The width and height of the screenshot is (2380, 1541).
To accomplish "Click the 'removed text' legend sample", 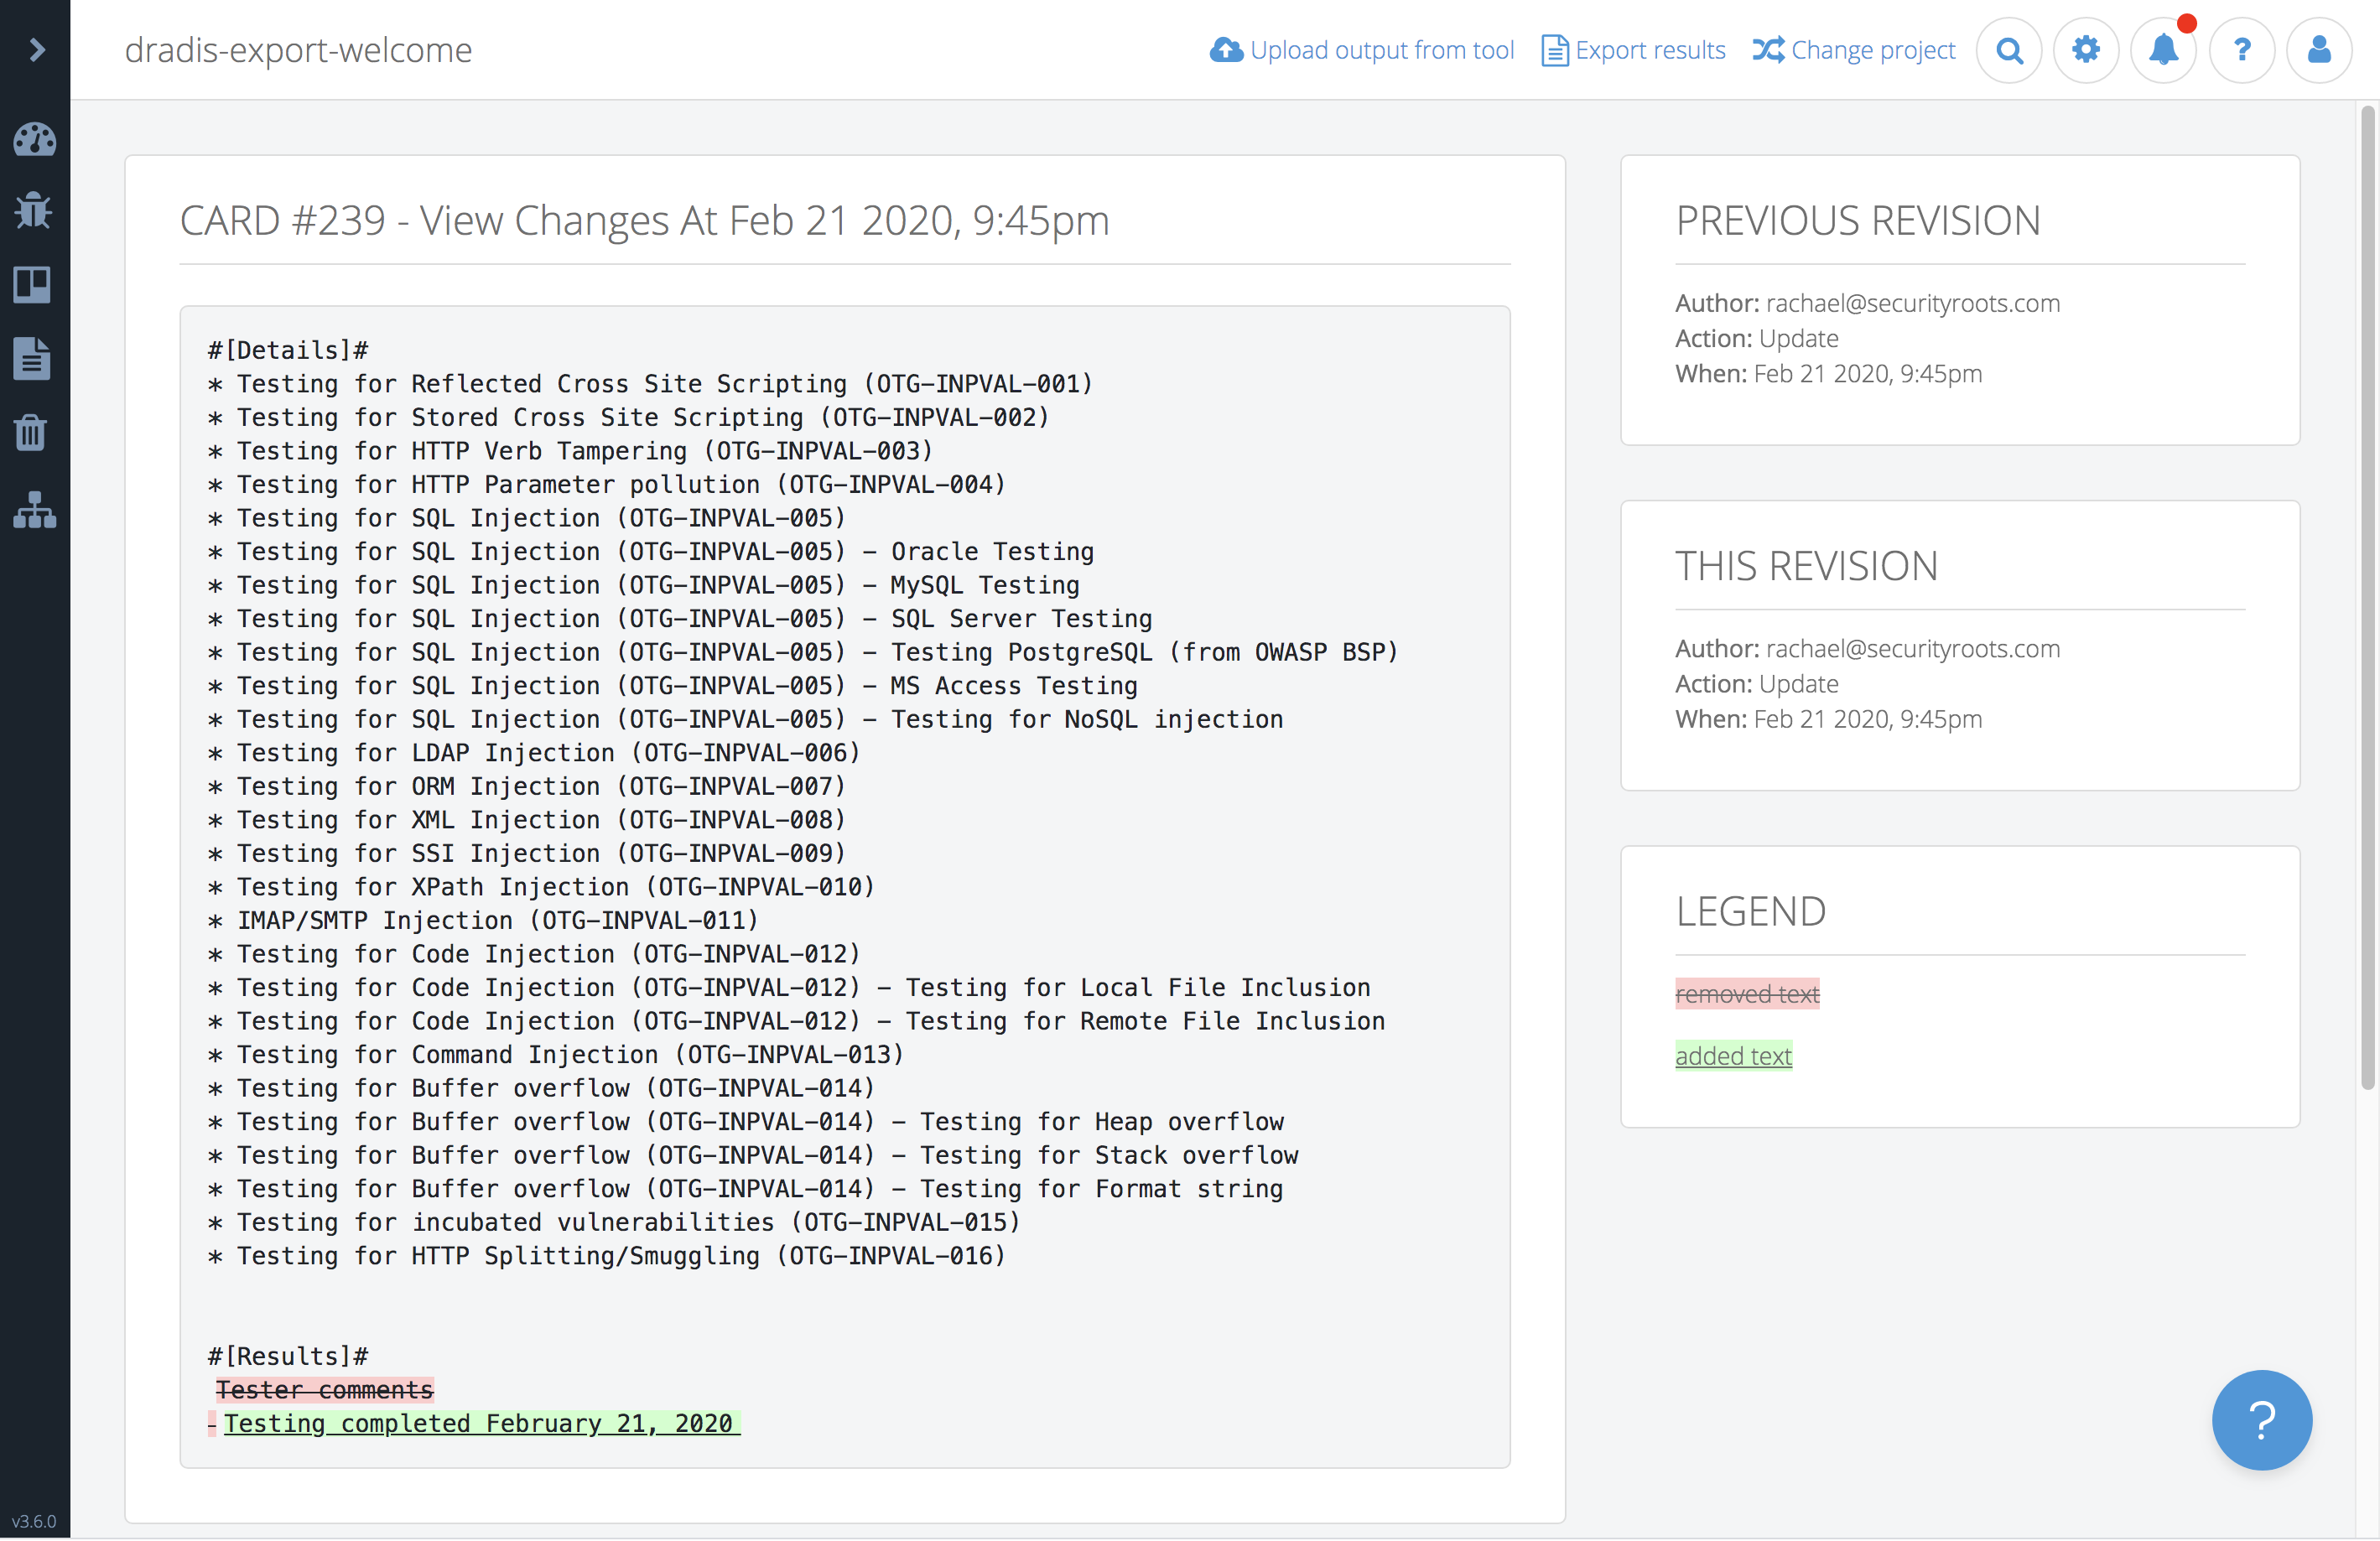I will tap(1747, 993).
